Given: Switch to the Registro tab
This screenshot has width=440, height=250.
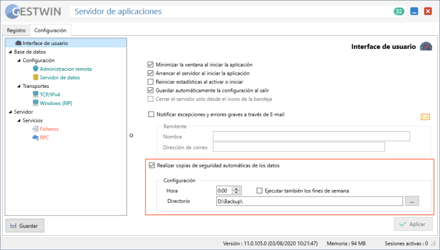Looking at the screenshot, I should [x=16, y=30].
